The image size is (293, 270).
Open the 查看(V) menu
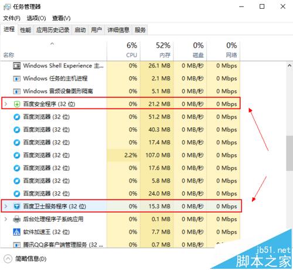[62, 18]
